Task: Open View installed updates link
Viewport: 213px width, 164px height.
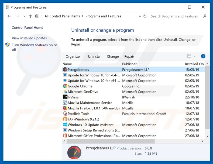Action: [29, 38]
